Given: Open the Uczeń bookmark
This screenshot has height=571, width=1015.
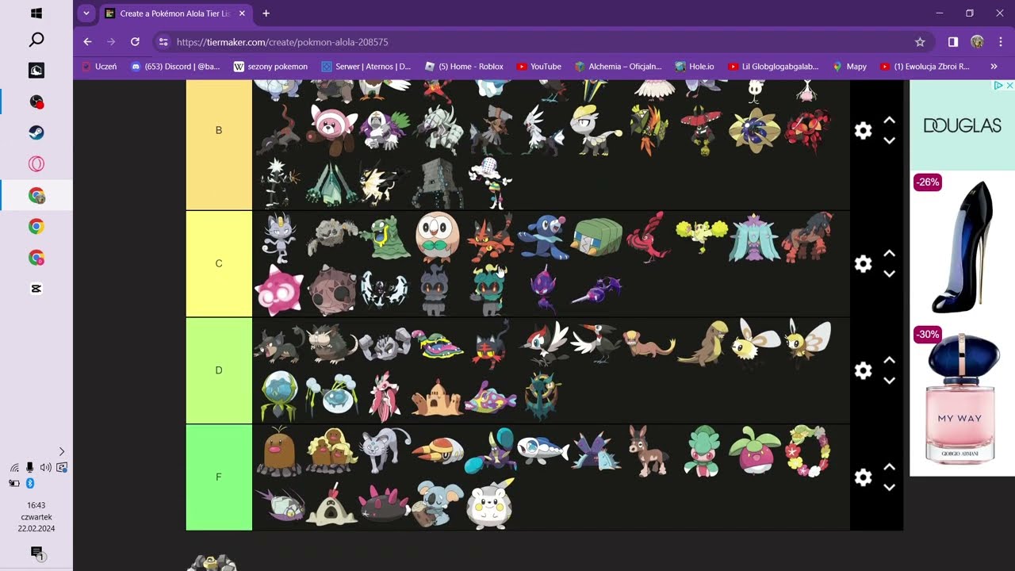Looking at the screenshot, I should coord(99,67).
